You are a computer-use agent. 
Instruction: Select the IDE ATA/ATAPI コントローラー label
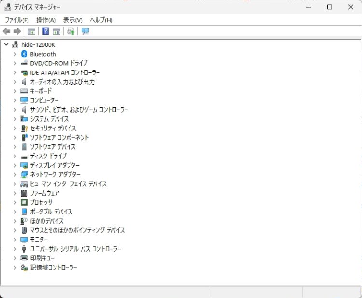click(65, 73)
